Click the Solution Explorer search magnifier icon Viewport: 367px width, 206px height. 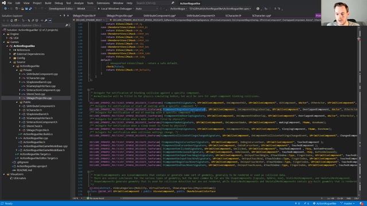coord(67,25)
